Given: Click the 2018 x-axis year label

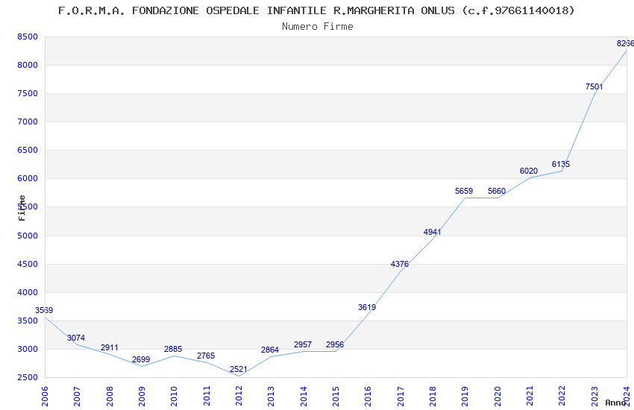Looking at the screenshot, I should point(433,396).
